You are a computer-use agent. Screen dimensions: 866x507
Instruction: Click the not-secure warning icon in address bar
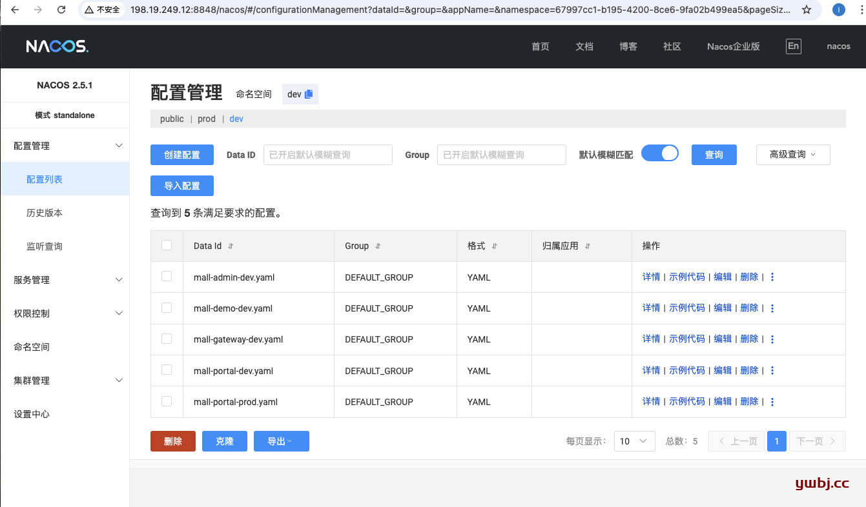[89, 10]
